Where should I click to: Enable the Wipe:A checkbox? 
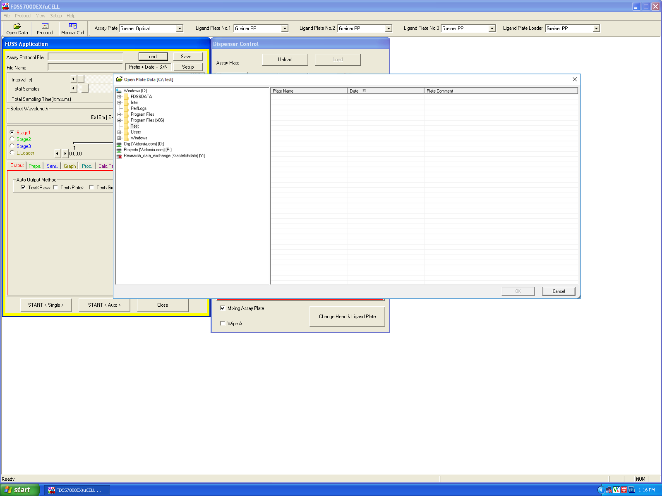[223, 324]
